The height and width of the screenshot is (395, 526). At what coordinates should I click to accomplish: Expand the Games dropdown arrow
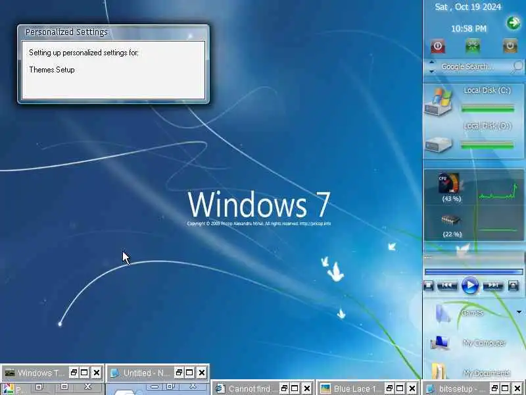(519, 312)
